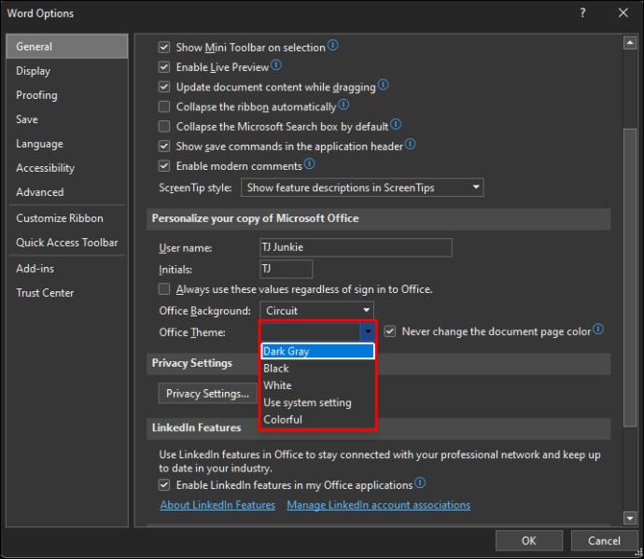Open the ScreenTip style dropdown
Screen dimensions: 644x559
362,188
